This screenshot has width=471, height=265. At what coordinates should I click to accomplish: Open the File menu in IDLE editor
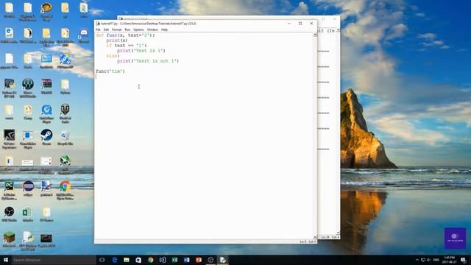tap(98, 29)
